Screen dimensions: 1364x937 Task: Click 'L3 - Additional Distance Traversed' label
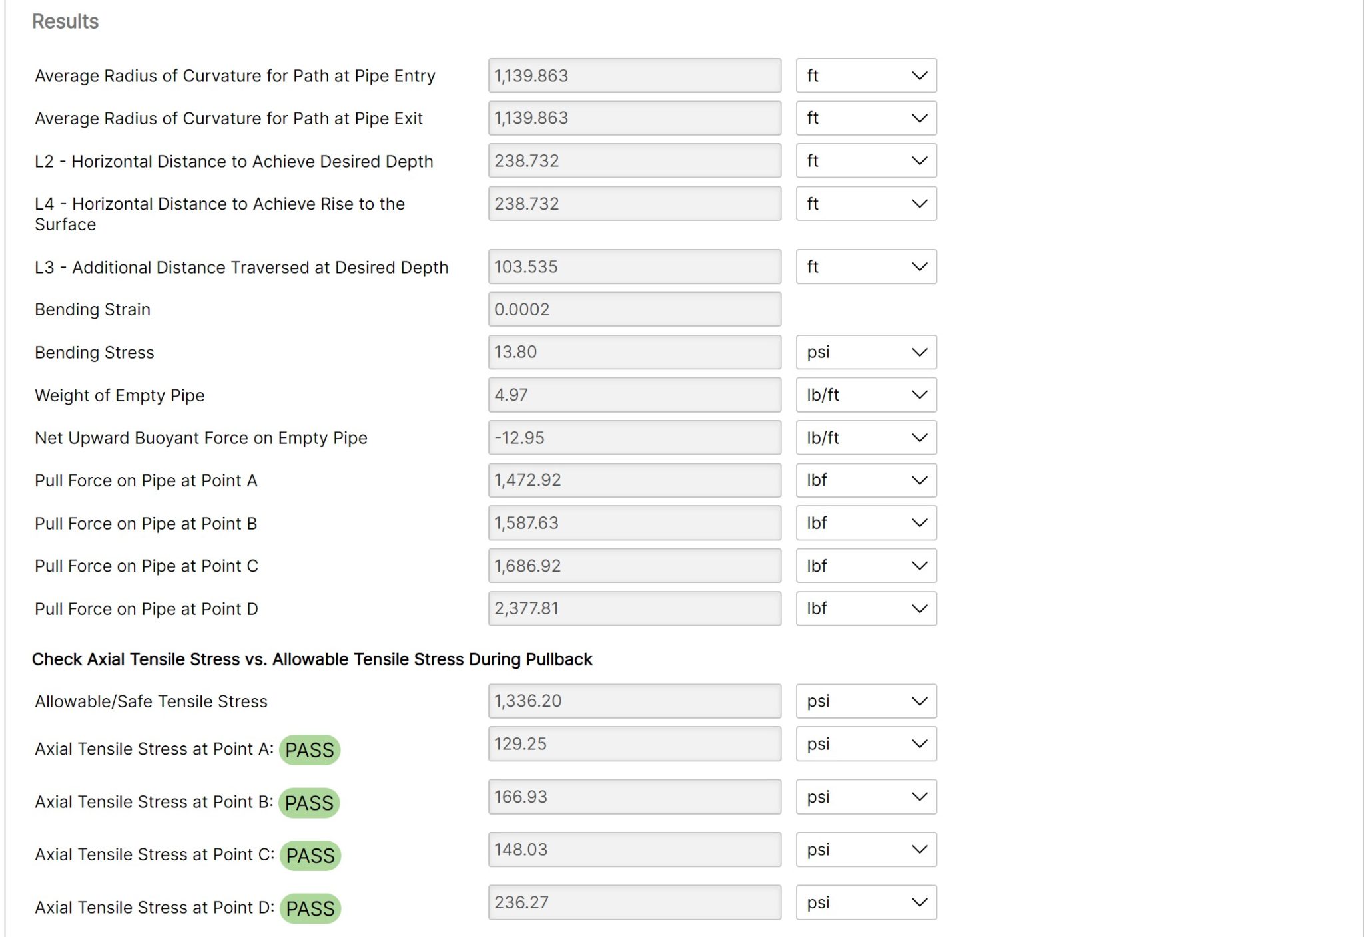point(242,267)
